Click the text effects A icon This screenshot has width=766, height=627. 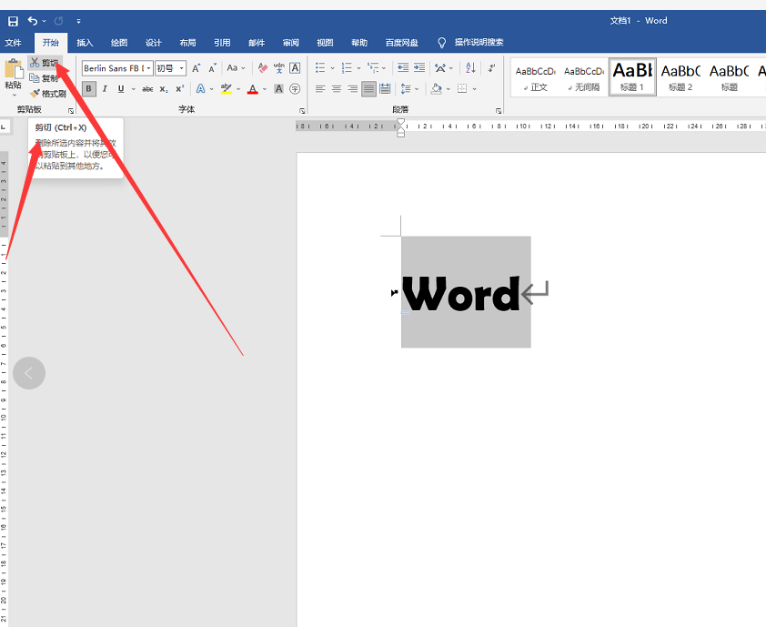pyautogui.click(x=200, y=89)
